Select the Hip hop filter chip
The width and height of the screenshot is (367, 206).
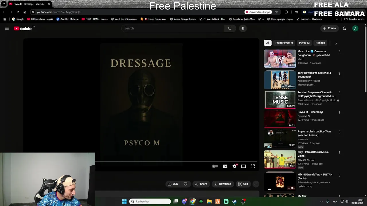[x=320, y=43]
